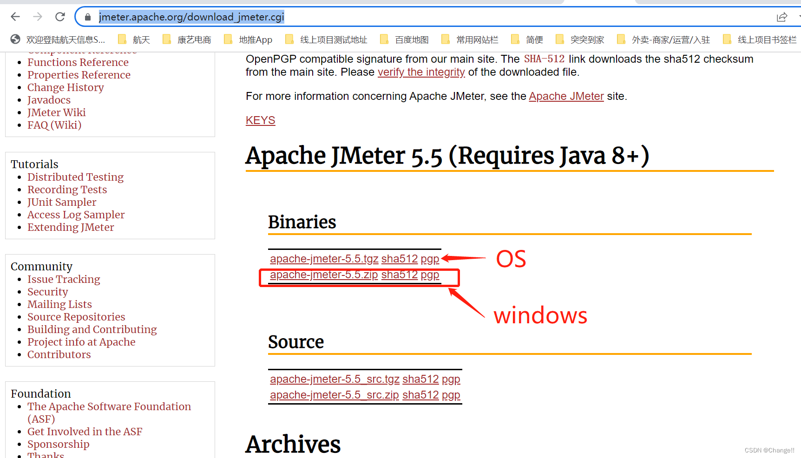The image size is (801, 458).
Task: Open the 百度地图 bookmark folder
Action: click(x=404, y=39)
